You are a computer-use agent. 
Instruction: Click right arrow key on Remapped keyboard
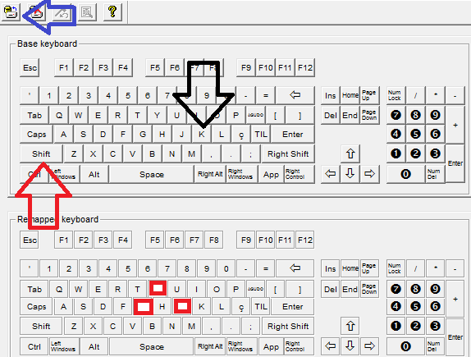click(x=369, y=346)
